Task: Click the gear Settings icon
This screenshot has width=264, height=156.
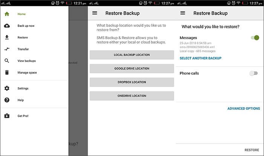Action: 7,88
